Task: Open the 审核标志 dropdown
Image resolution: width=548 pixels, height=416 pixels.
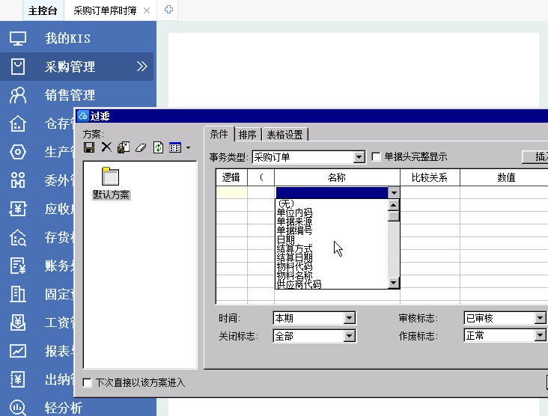Action: tap(540, 318)
